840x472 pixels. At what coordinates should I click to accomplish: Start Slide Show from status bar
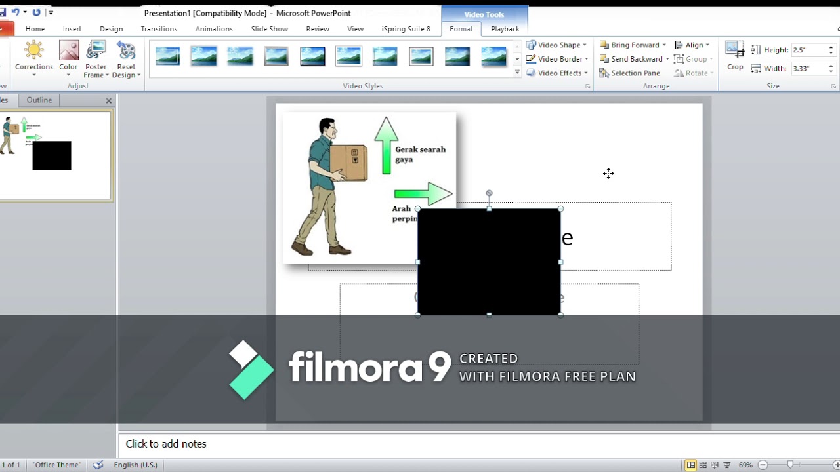[726, 465]
